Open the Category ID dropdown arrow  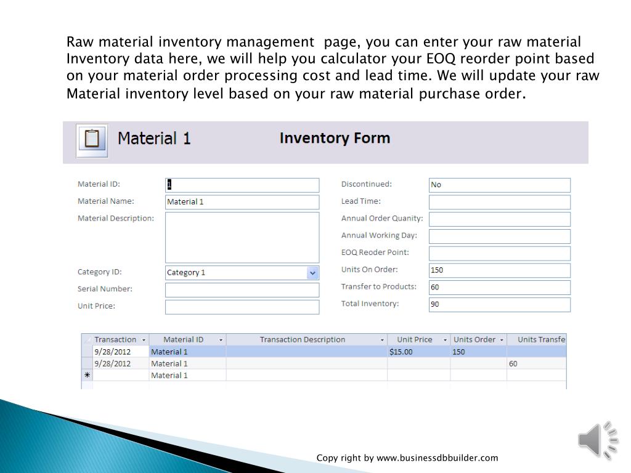(x=313, y=273)
